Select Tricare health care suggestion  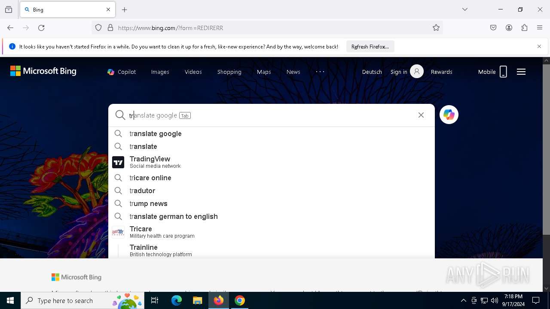point(272,232)
